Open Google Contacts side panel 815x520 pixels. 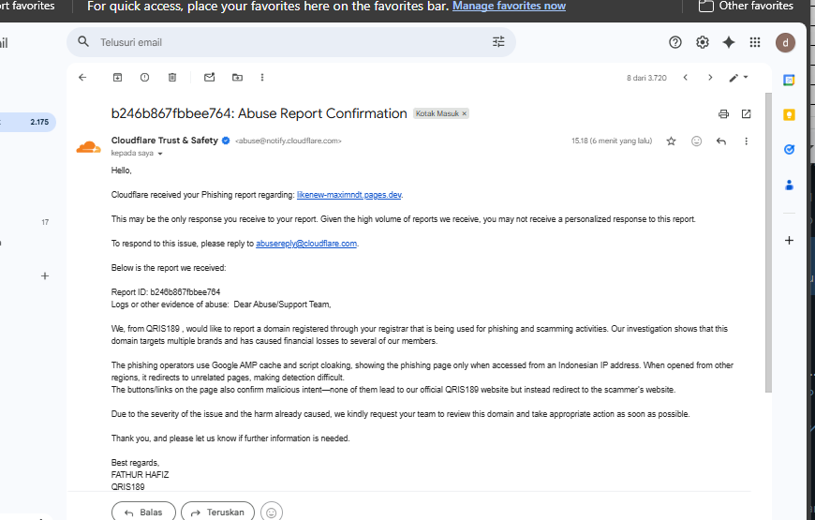tap(789, 185)
